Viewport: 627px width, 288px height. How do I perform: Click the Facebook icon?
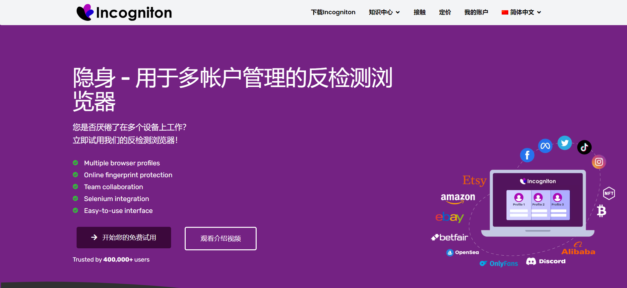[527, 155]
